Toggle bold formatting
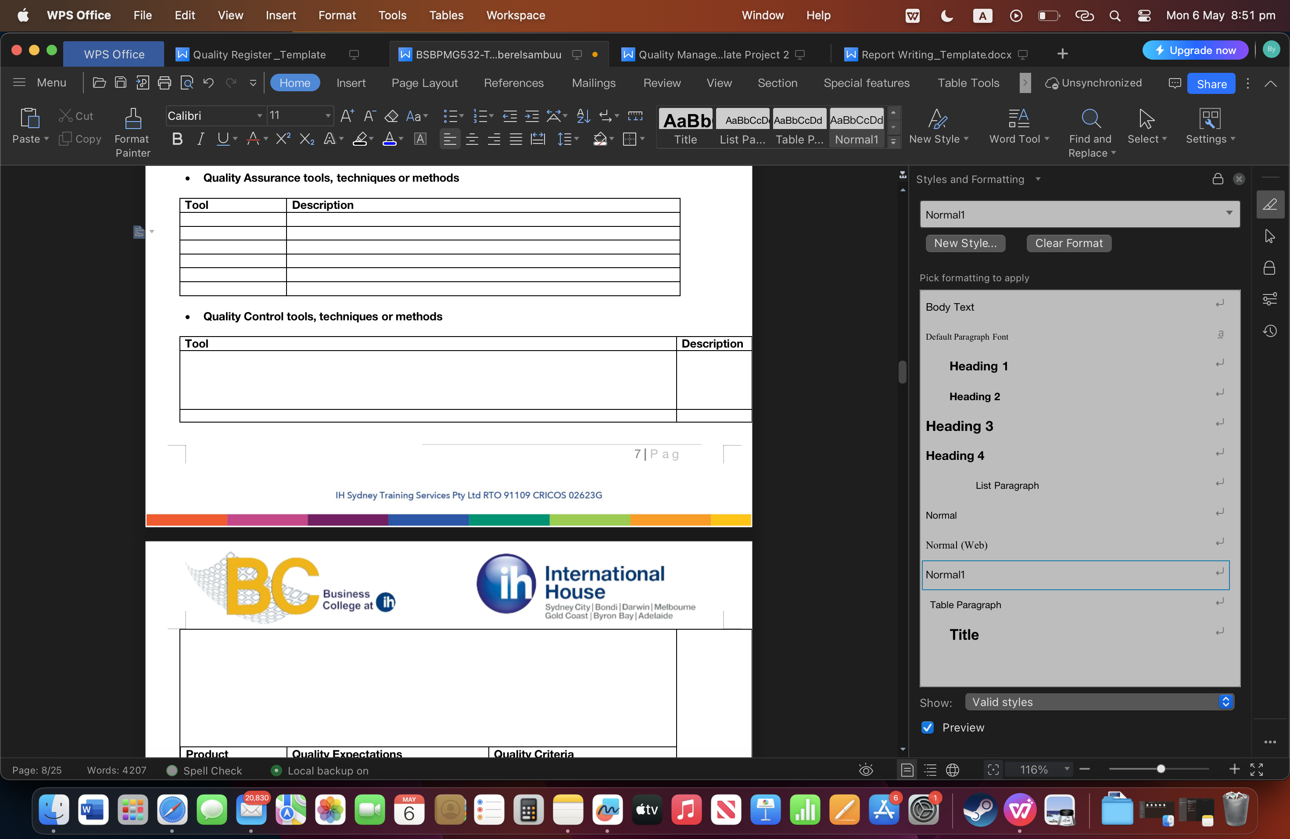Viewport: 1290px width, 839px height. [x=177, y=139]
